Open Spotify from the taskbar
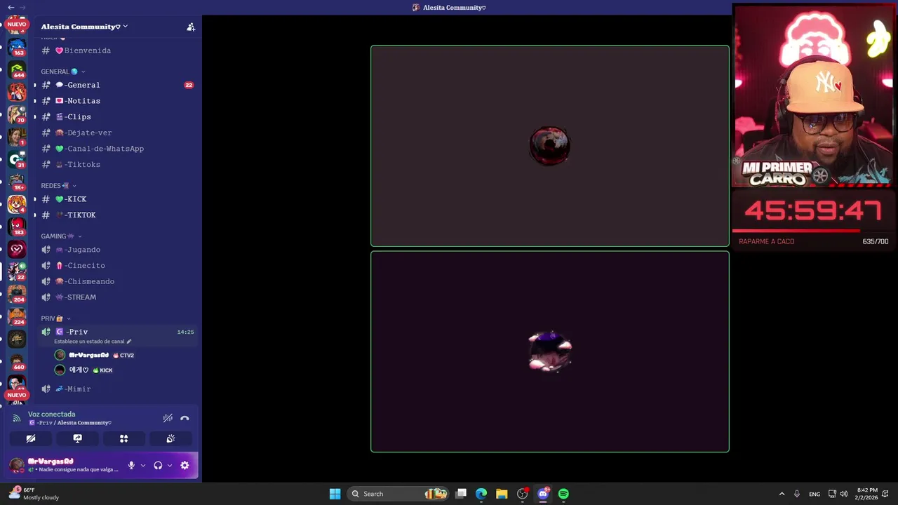Image resolution: width=898 pixels, height=505 pixels. 563,494
